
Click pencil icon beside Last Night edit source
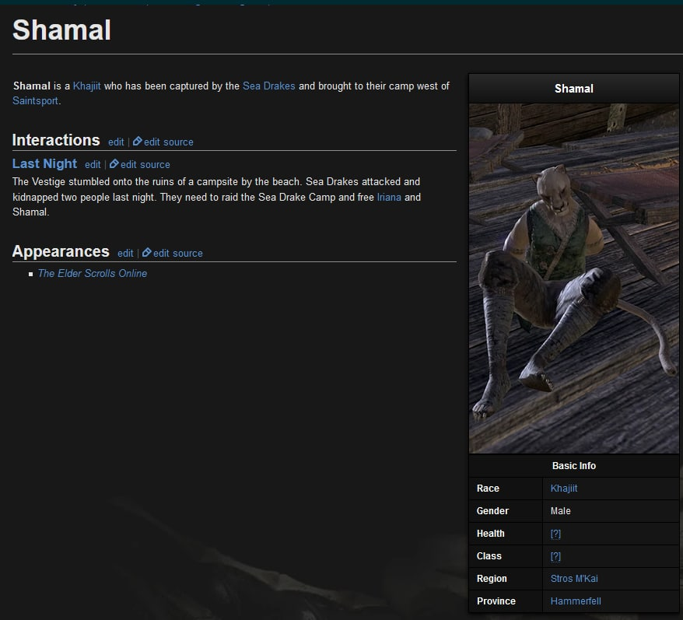[x=114, y=164]
